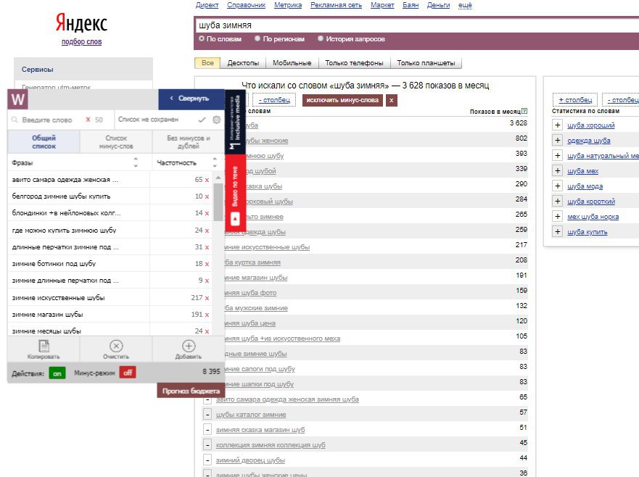
Task: Remove phrase 'авито самара одежда женская'
Action: coord(207,180)
